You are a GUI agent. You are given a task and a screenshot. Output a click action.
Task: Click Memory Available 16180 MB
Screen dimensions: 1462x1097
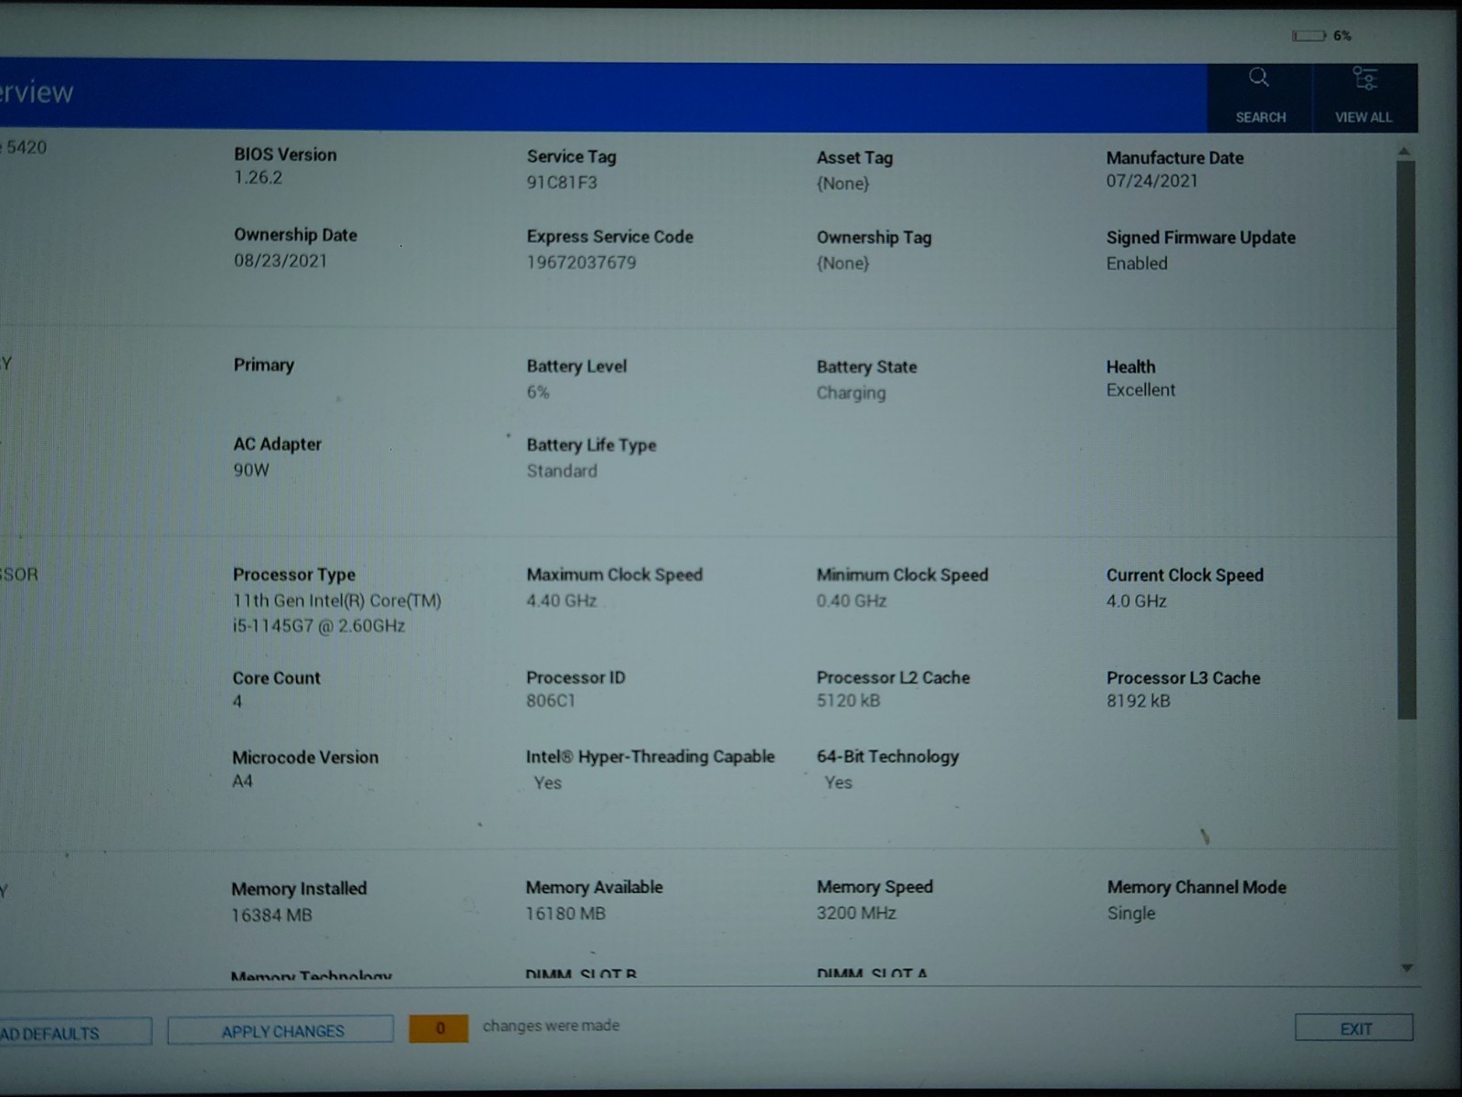click(x=565, y=913)
